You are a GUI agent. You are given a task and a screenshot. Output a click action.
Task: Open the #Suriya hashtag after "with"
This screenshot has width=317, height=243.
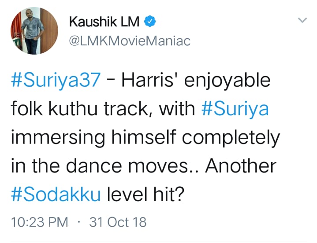pyautogui.click(x=235, y=109)
